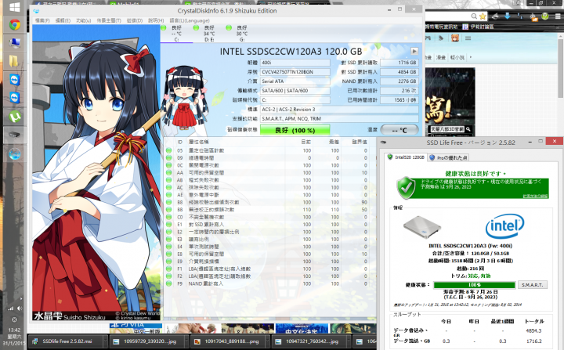The height and width of the screenshot is (350, 564).
Task: Click the link inside the green health banner
Action: 535,196
